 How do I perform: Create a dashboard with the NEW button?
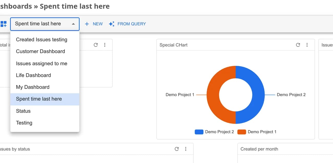pos(94,24)
